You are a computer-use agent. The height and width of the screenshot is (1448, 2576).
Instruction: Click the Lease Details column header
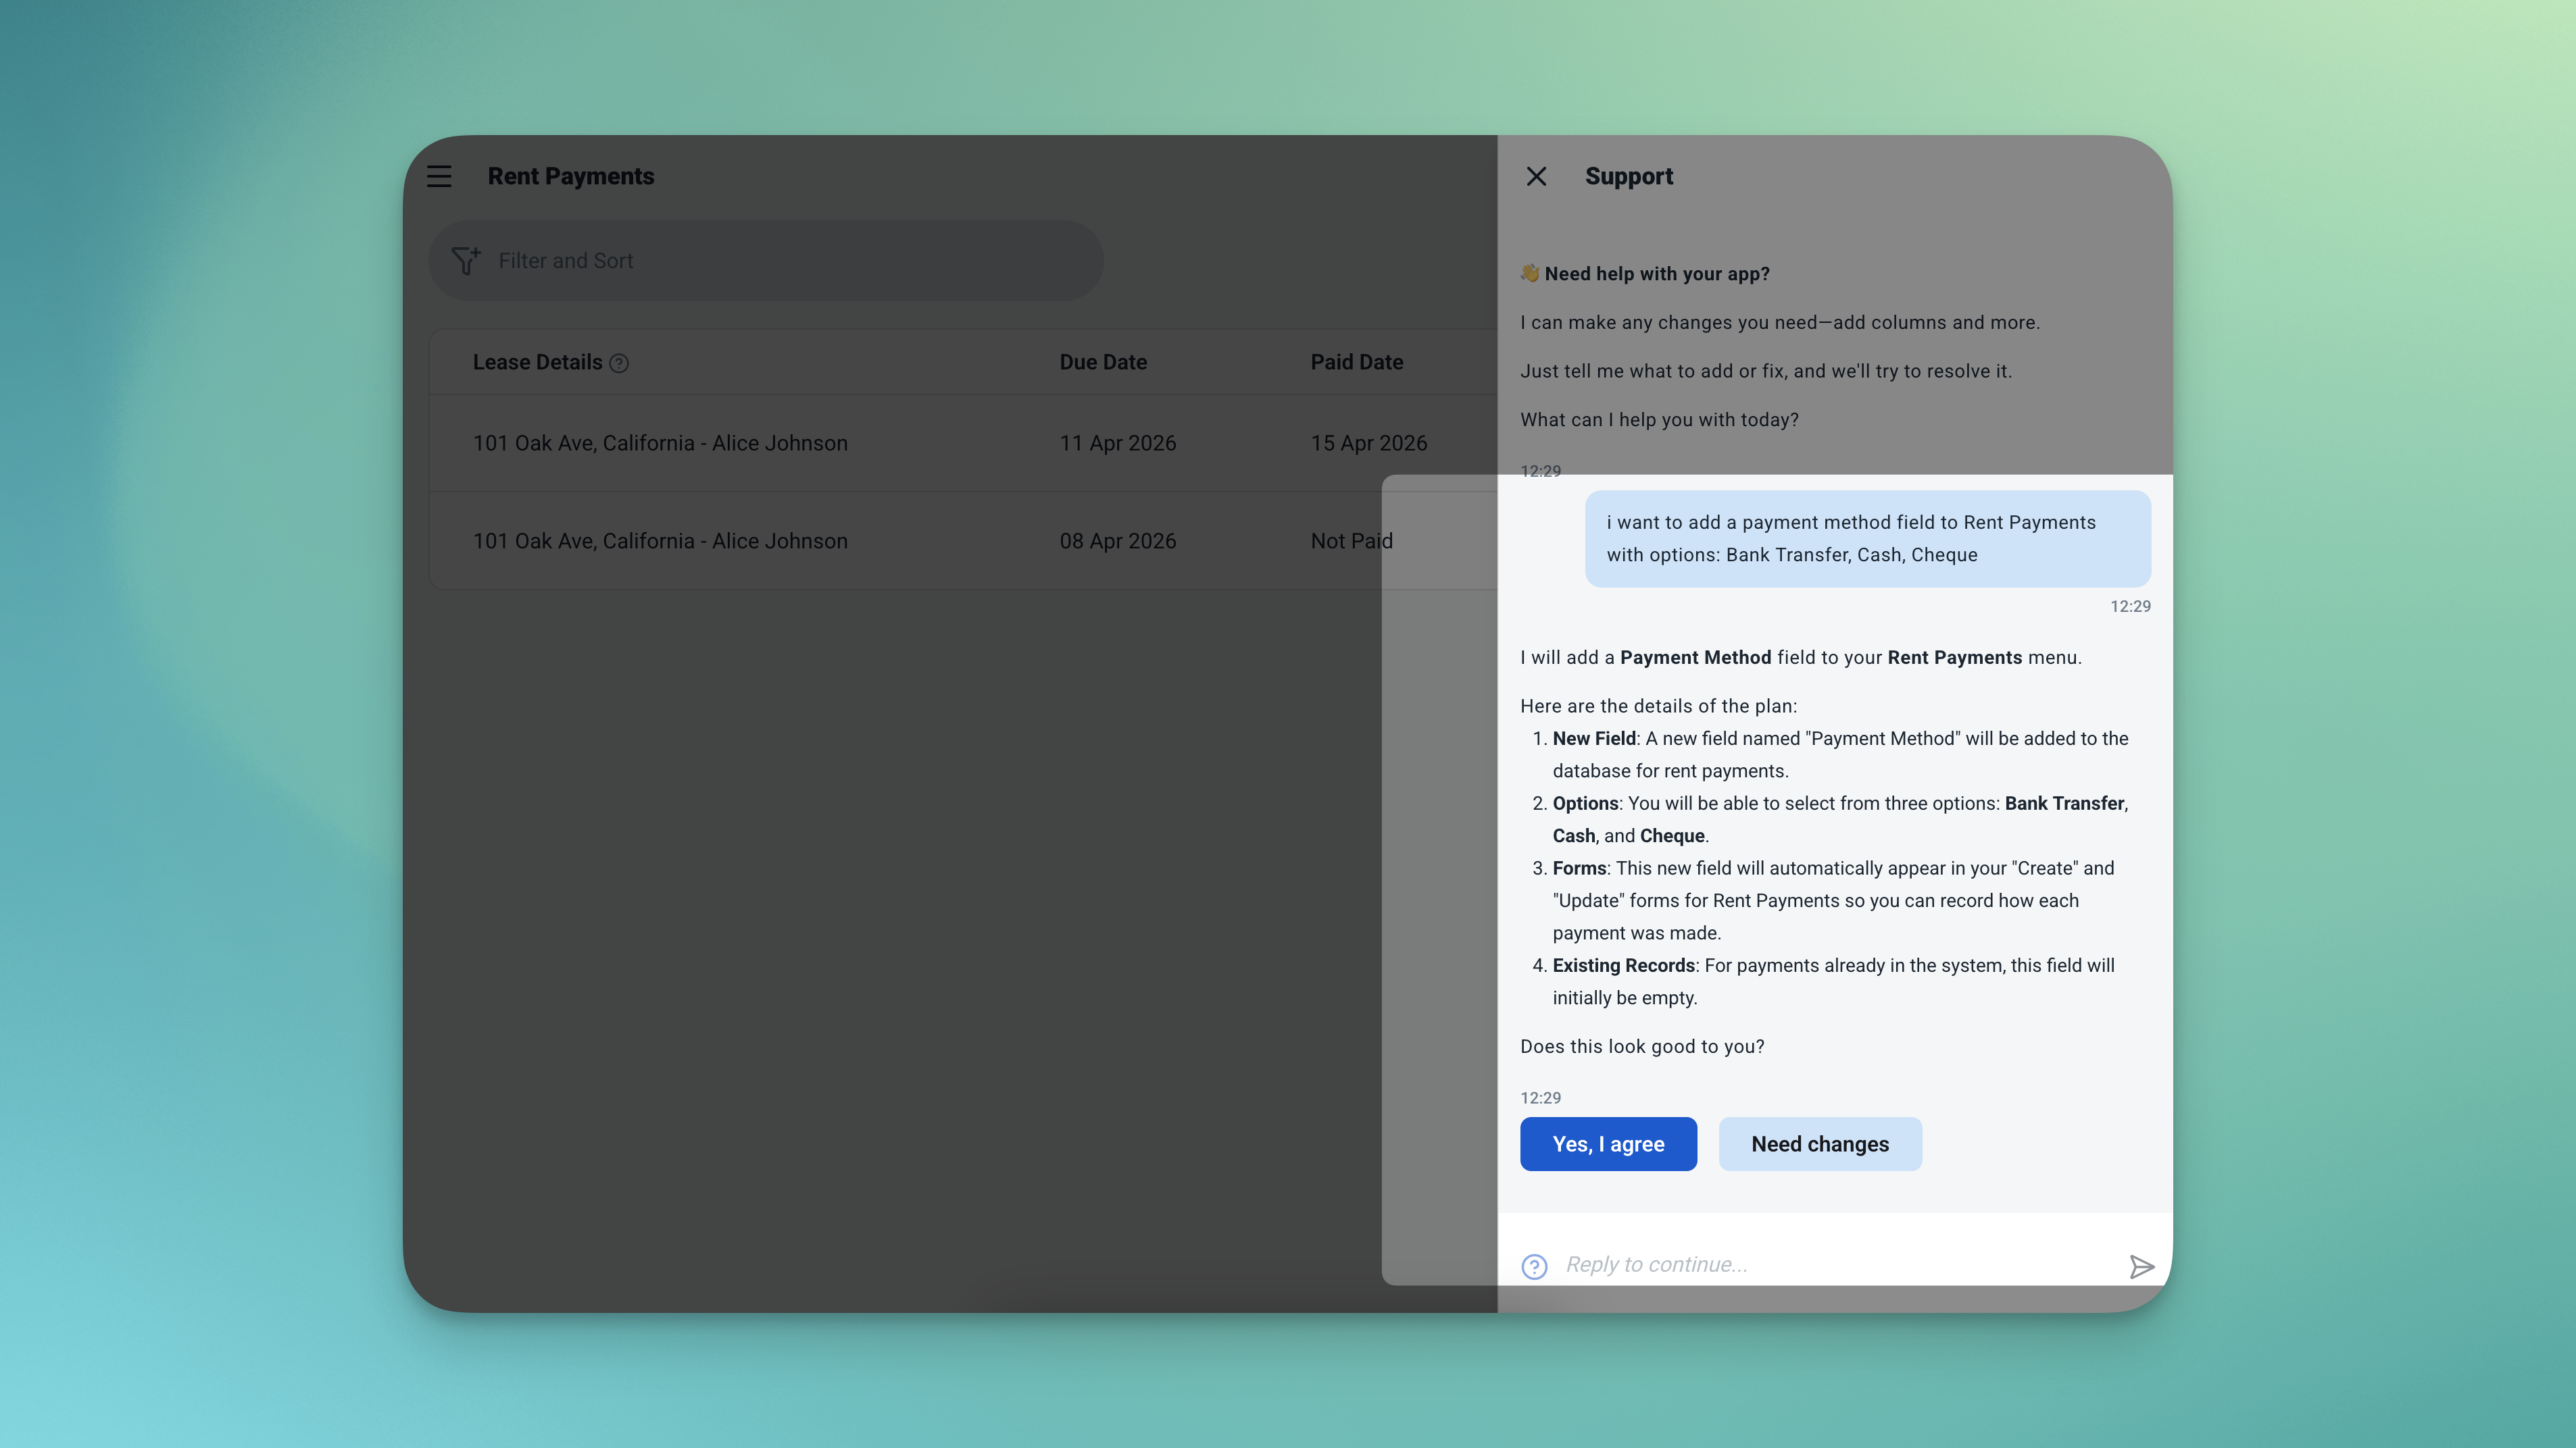(537, 363)
